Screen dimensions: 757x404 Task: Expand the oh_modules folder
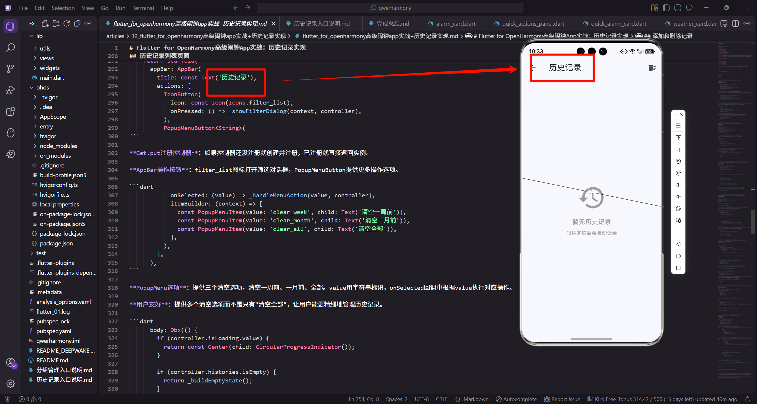59,156
